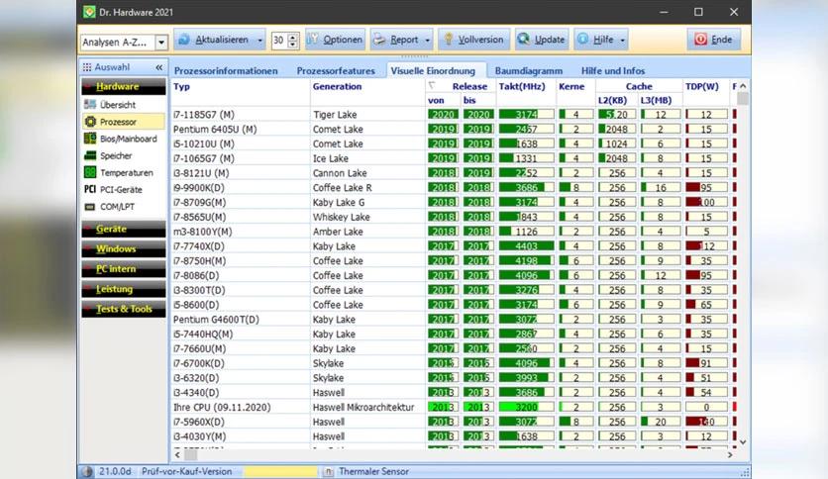The width and height of the screenshot is (828, 479).
Task: Select the Pentium G4600T(D) row
Action: (x=454, y=319)
